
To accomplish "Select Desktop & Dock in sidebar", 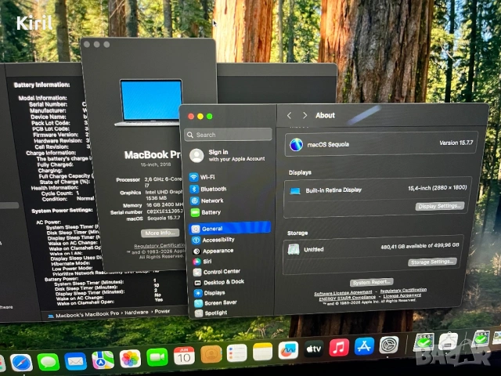I will [219, 282].
